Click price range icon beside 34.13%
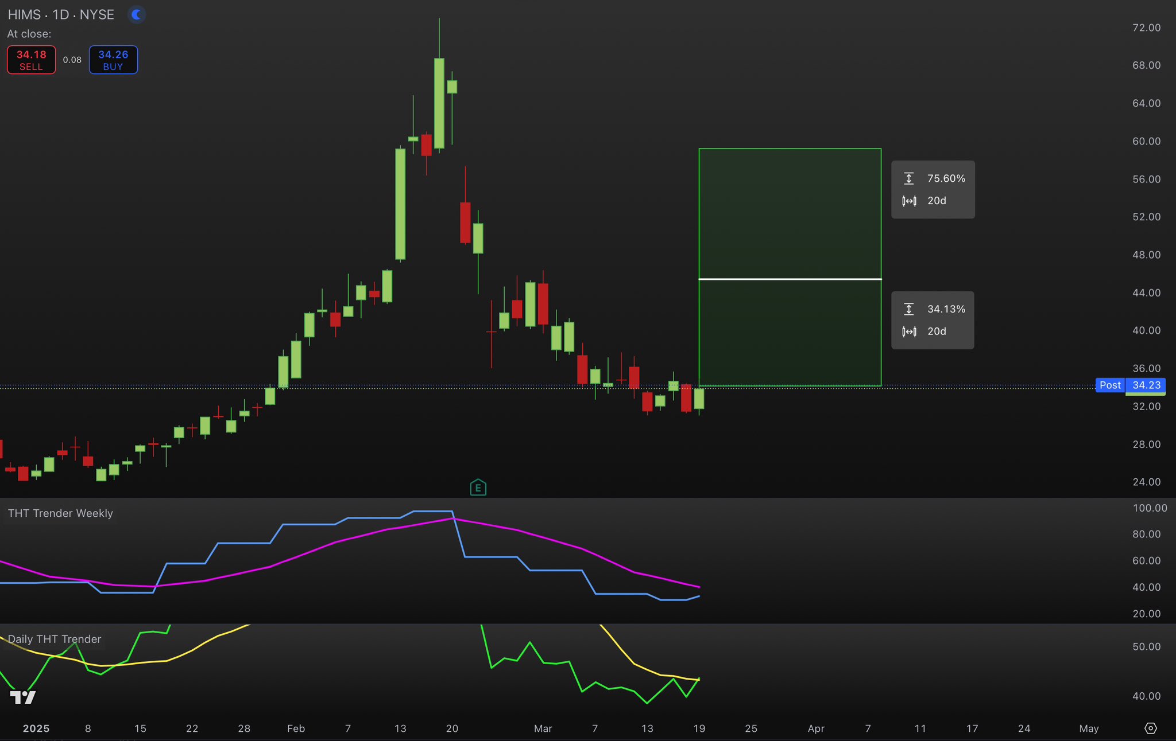 tap(908, 309)
